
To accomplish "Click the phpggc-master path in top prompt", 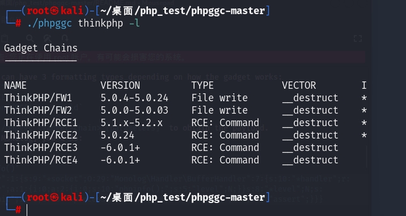I will pos(228,11).
